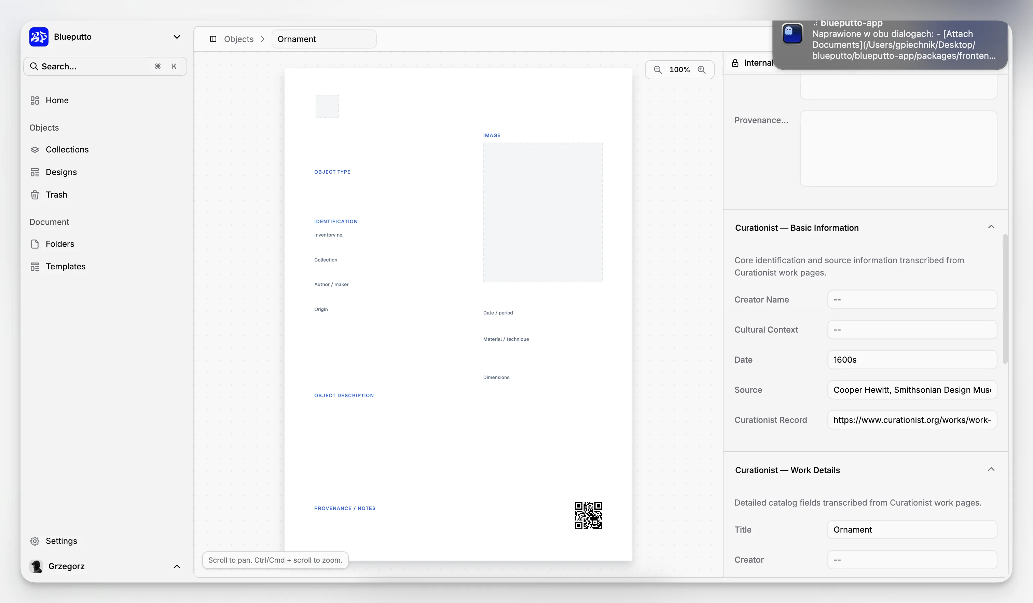Image resolution: width=1033 pixels, height=603 pixels.
Task: Edit the Title field showing Ornament
Action: click(912, 530)
